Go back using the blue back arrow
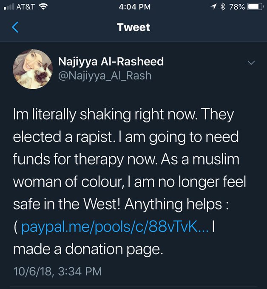Screen dimensions: 267x289 click(16, 28)
